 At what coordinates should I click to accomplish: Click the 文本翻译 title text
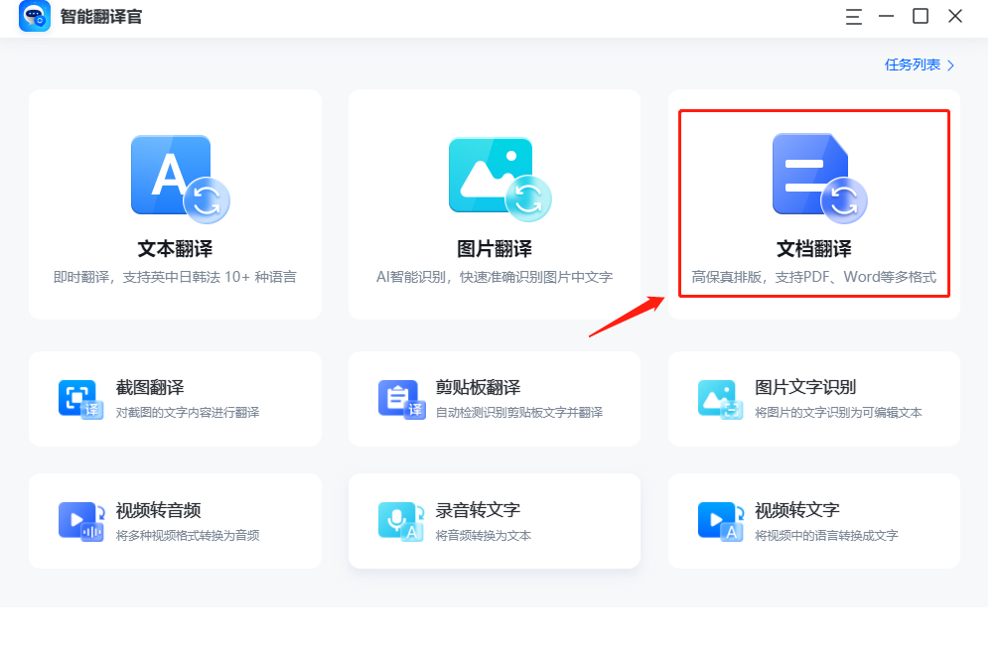click(176, 248)
